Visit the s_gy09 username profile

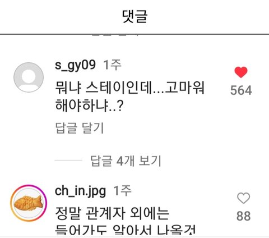tap(75, 65)
